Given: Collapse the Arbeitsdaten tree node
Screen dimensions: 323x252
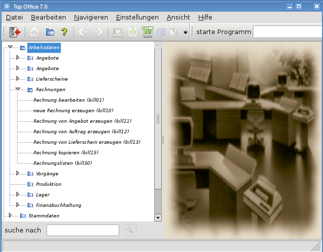Looking at the screenshot, I should tap(10, 47).
